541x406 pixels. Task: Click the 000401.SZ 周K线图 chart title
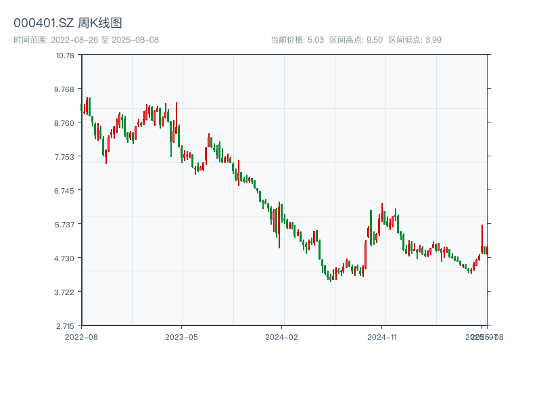click(x=68, y=24)
